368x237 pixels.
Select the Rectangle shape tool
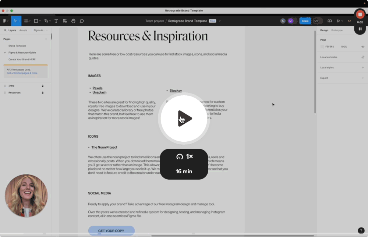36,21
